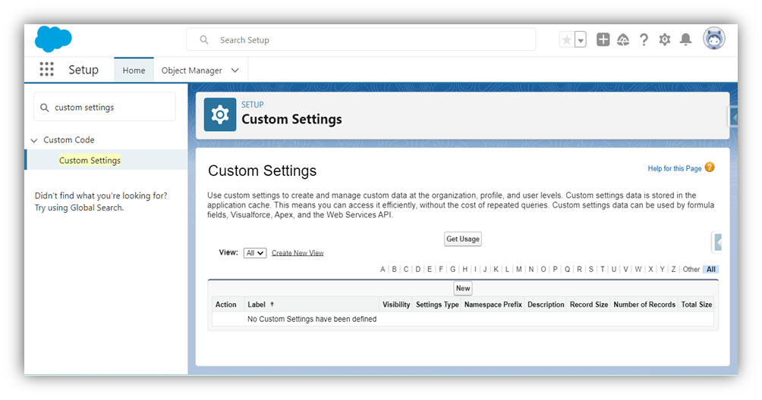Click the SETUP breadcrumb label
The width and height of the screenshot is (762, 400).
[253, 105]
